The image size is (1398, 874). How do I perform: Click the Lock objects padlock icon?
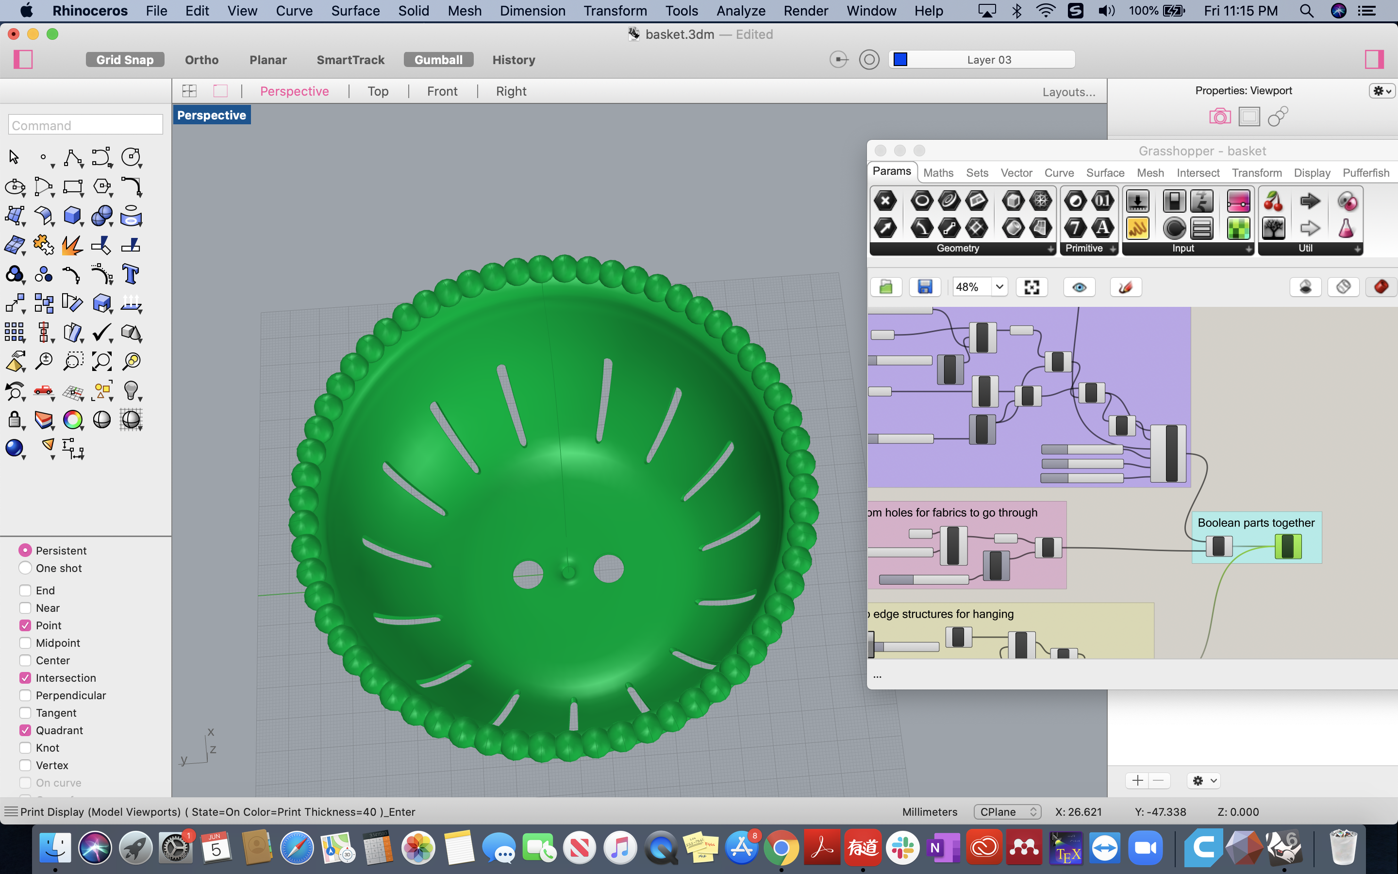tap(15, 419)
